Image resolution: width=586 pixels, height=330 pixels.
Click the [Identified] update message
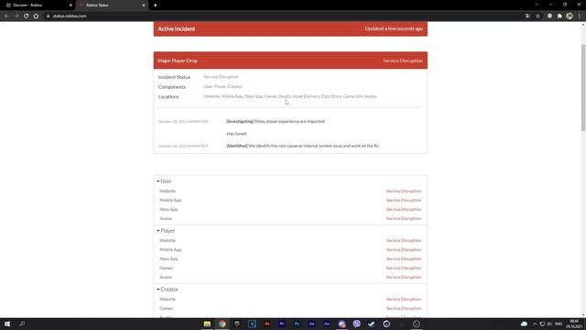[x=303, y=146]
